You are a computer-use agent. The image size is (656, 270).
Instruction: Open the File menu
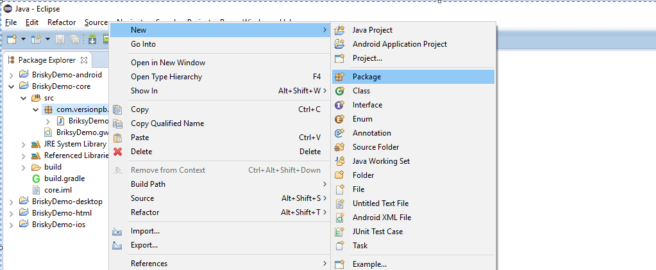(x=11, y=22)
